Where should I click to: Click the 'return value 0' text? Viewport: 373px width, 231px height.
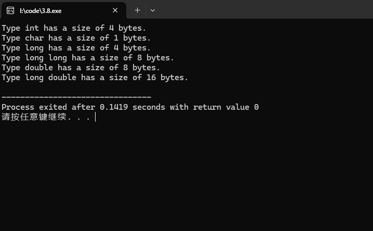coord(226,107)
